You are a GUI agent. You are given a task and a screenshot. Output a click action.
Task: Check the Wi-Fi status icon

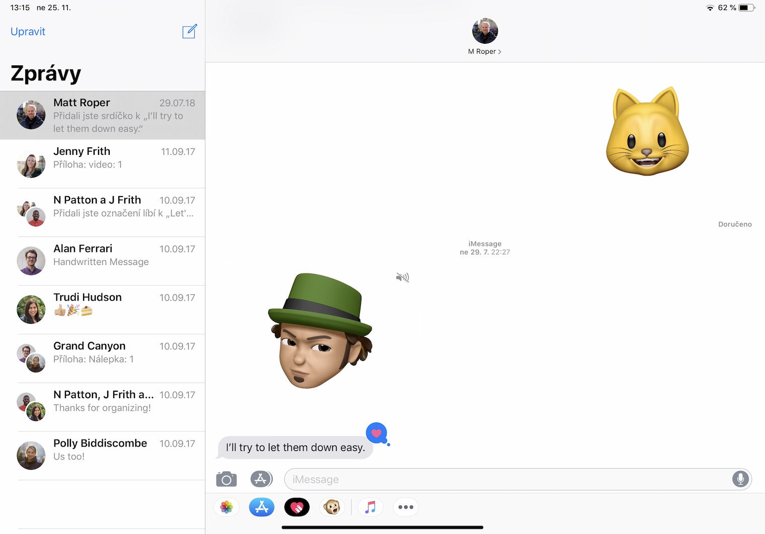point(710,8)
